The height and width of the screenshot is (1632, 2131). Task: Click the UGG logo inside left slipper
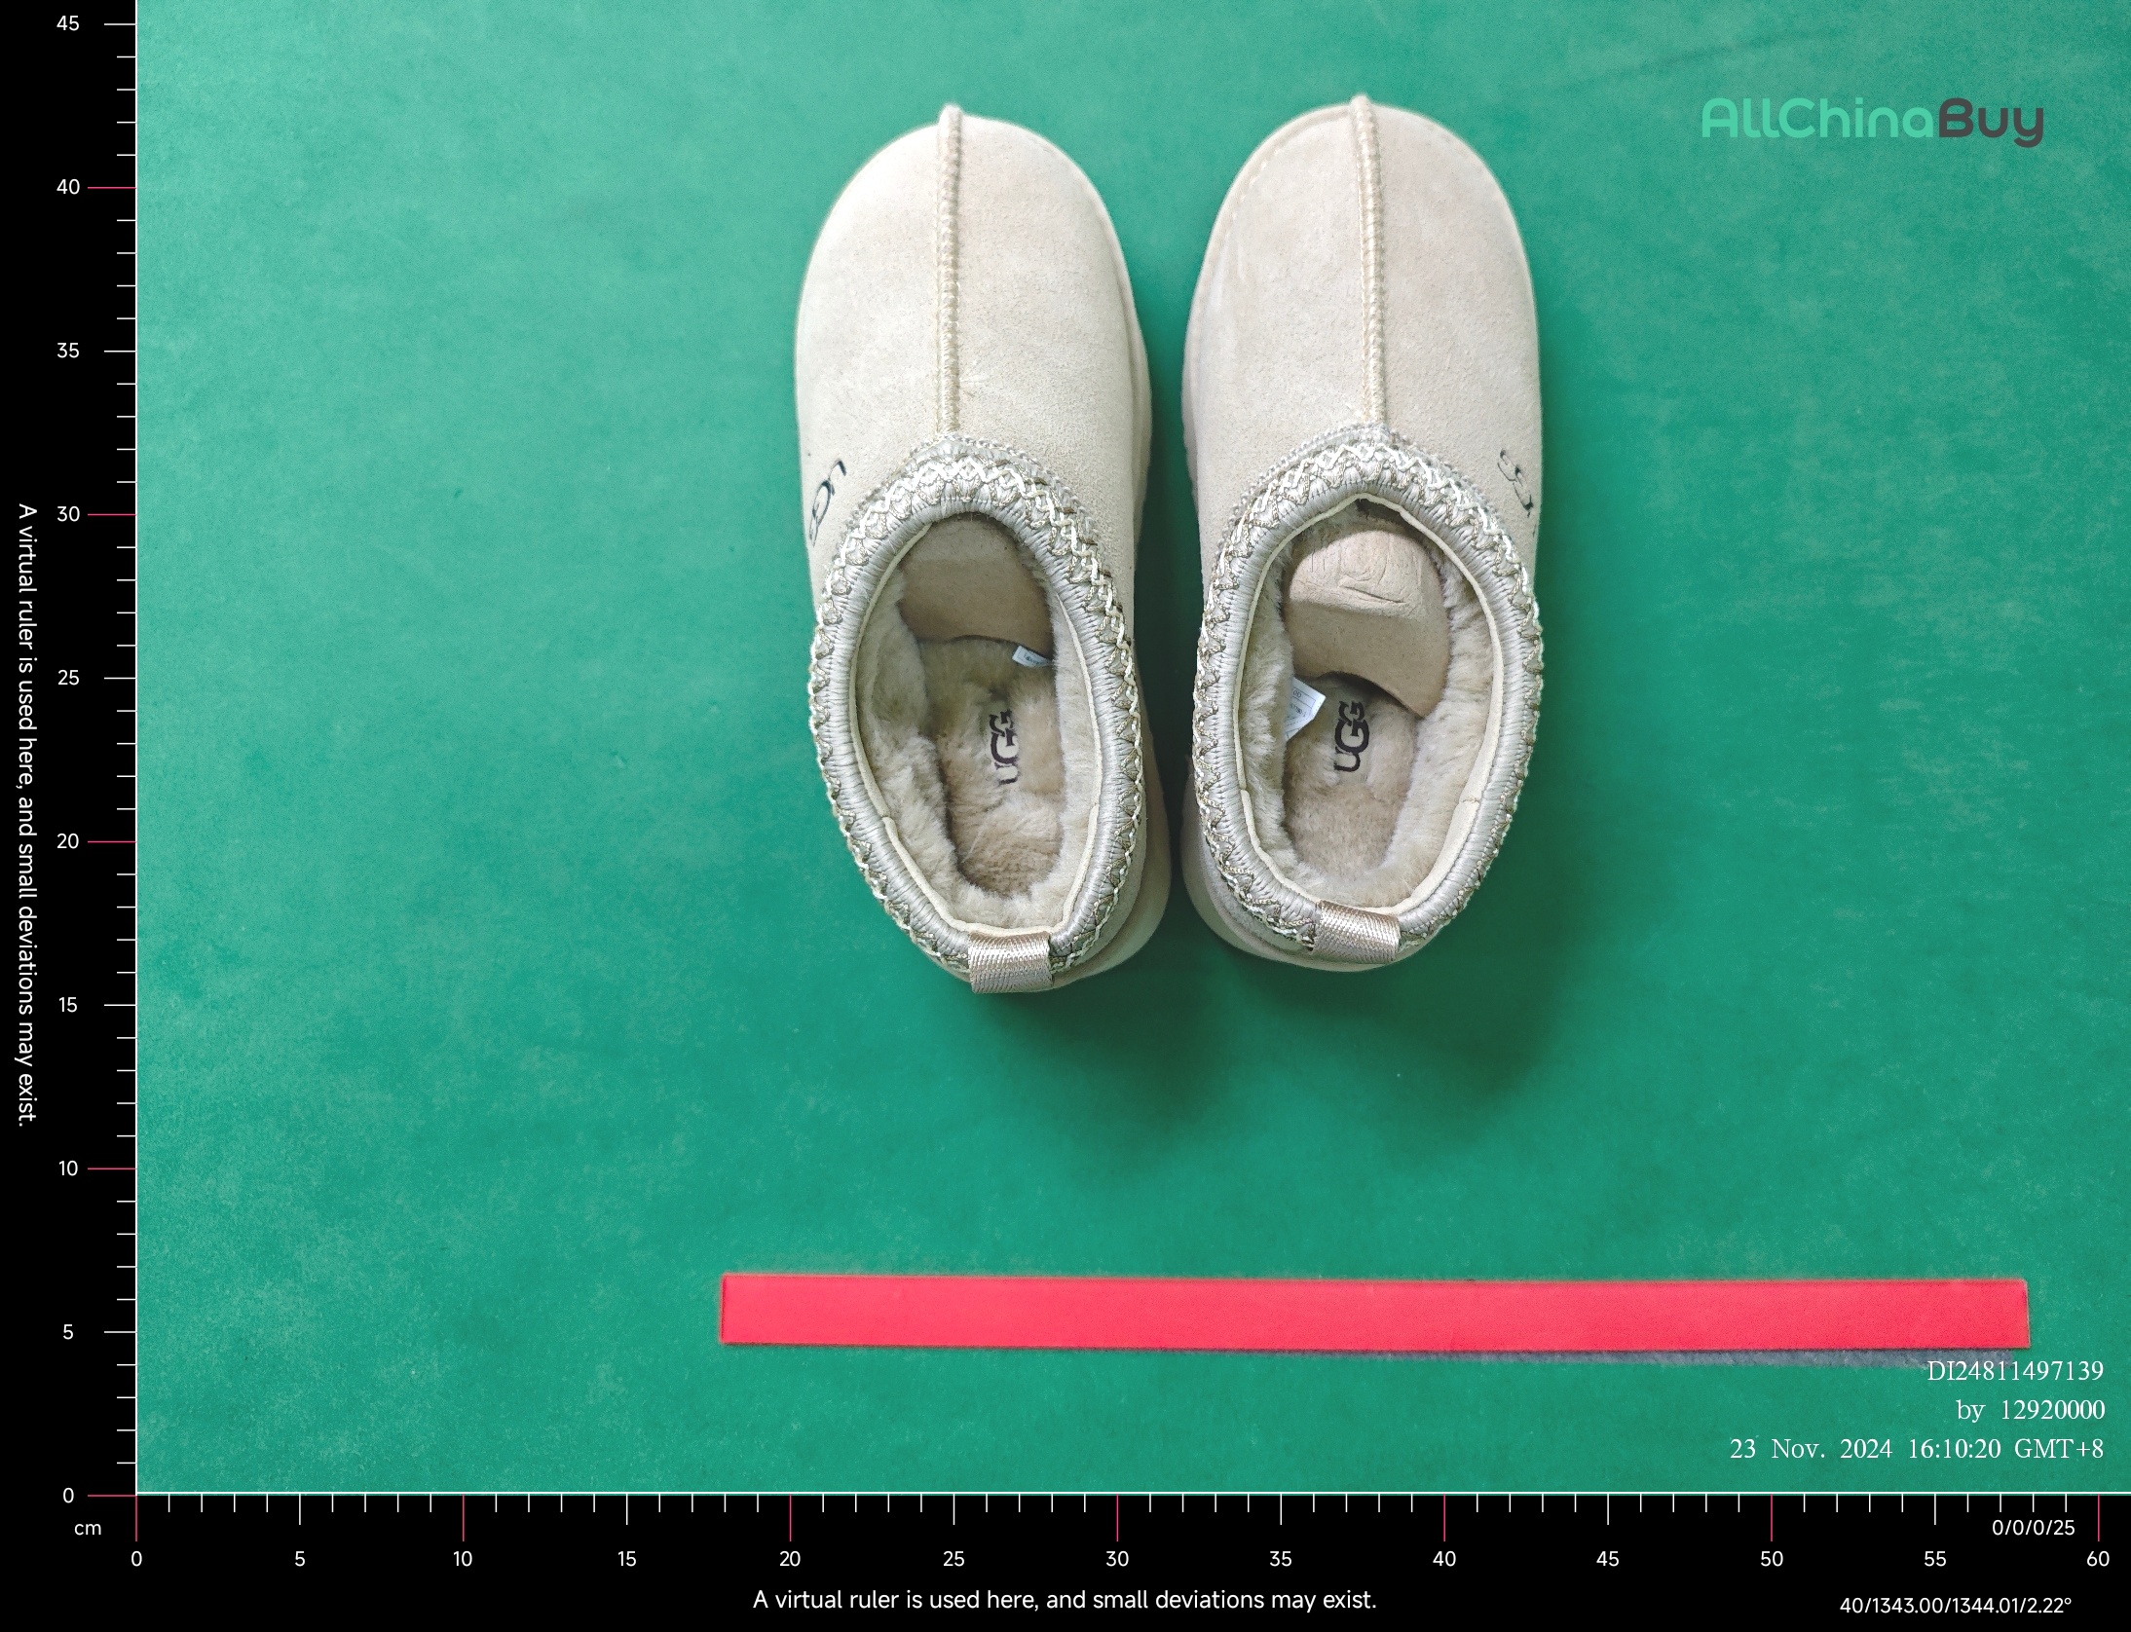pos(1005,748)
